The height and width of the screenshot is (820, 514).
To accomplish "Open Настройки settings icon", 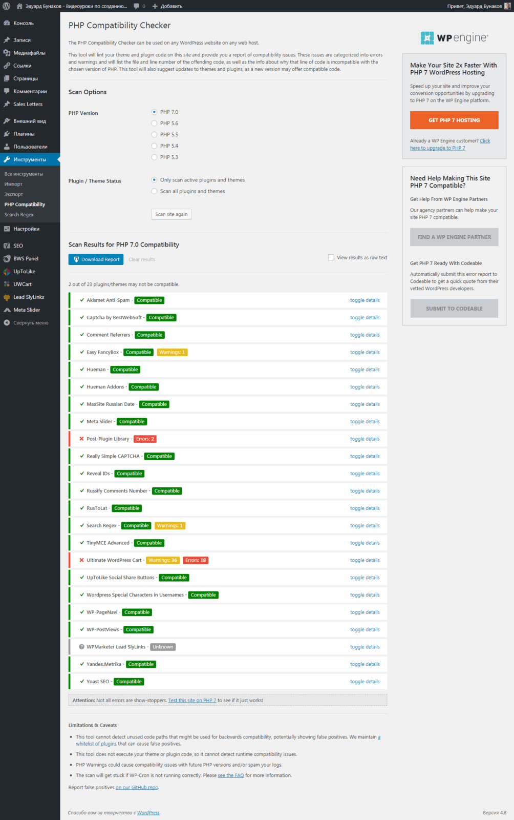I will pos(7,229).
